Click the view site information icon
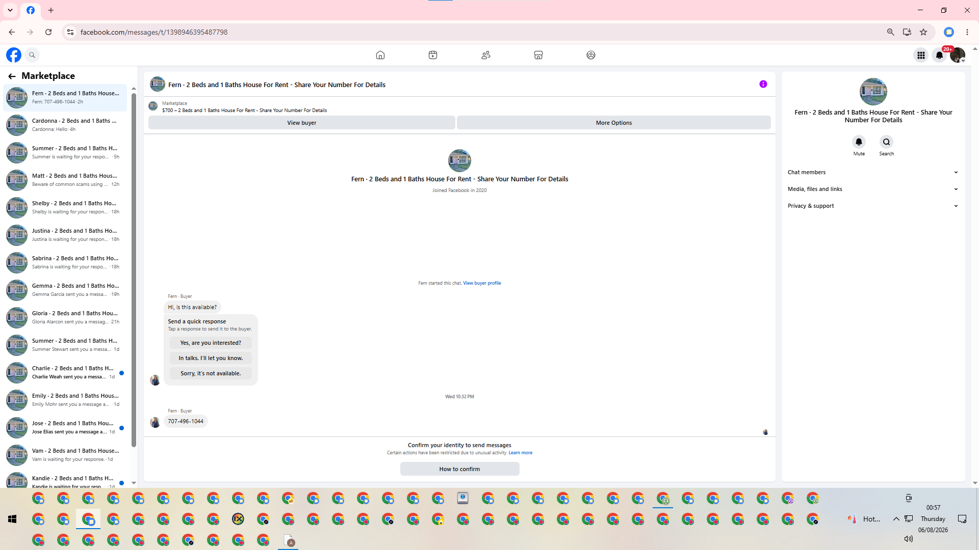This screenshot has width=979, height=550. point(70,32)
